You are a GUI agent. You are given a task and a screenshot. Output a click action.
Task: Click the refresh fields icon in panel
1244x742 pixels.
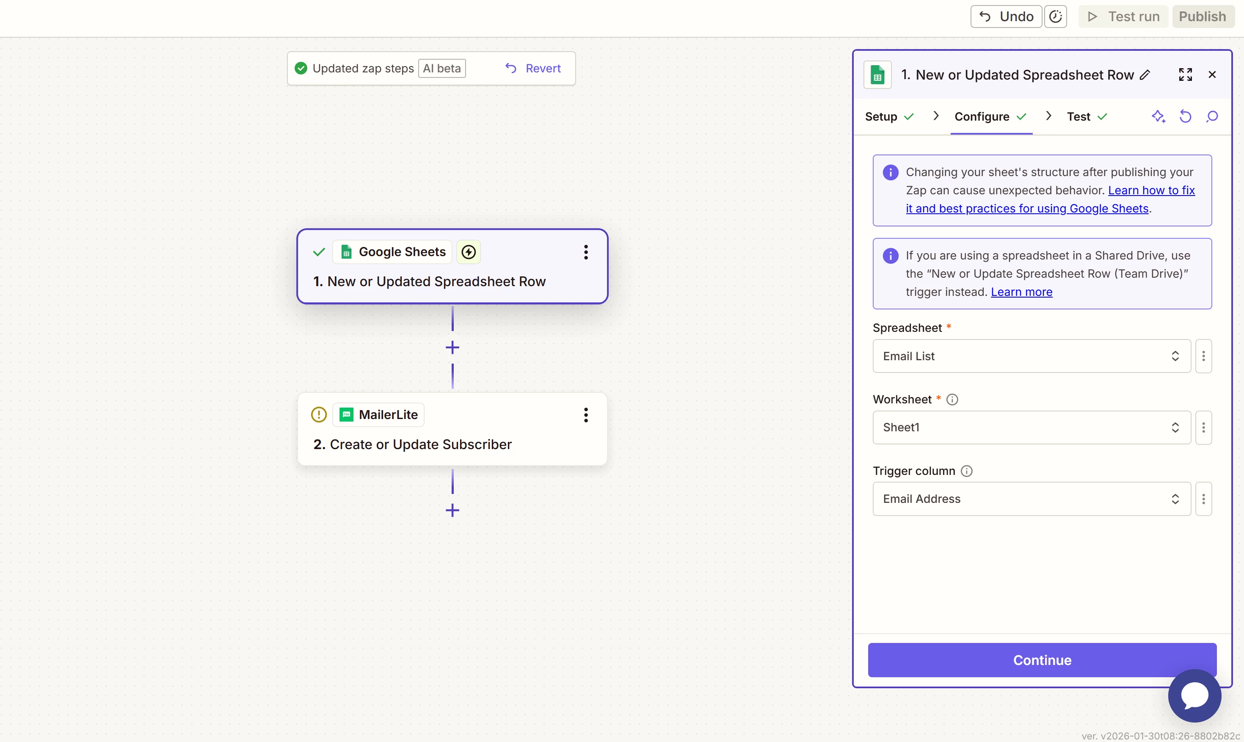pos(1185,116)
